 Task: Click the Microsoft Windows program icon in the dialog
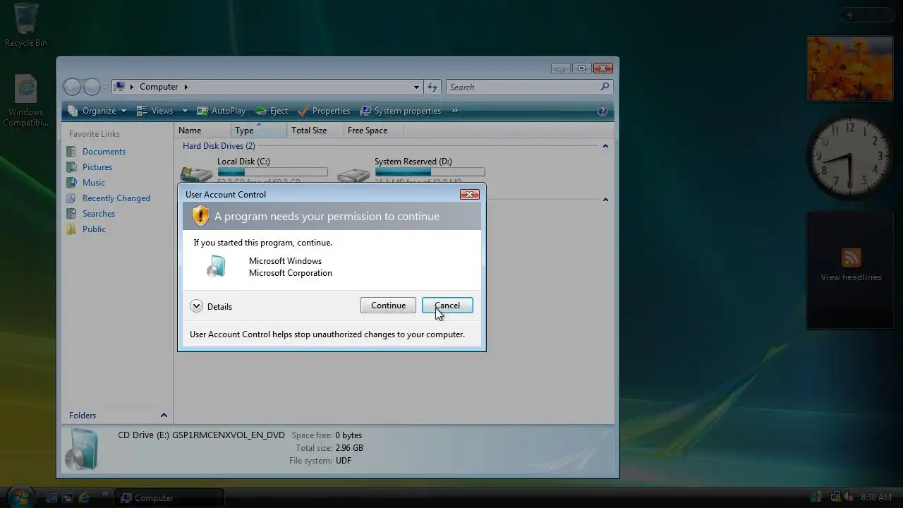pos(216,266)
